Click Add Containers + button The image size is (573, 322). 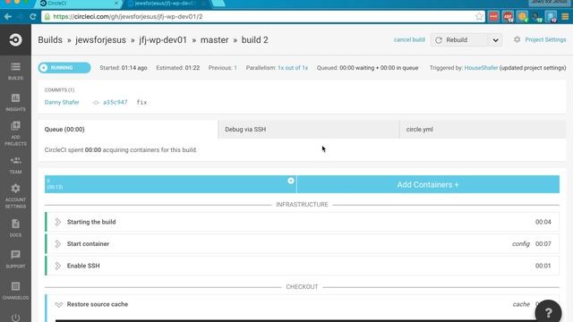(x=428, y=184)
